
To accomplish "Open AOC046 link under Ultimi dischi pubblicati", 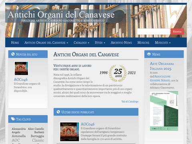I will point(88,124).
